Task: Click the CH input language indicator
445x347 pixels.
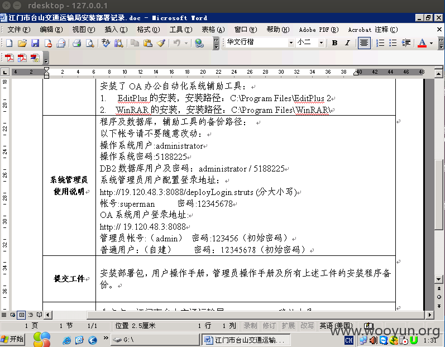Action: coord(349,340)
